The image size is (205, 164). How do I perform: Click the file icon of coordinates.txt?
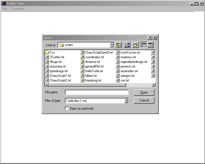point(82,57)
